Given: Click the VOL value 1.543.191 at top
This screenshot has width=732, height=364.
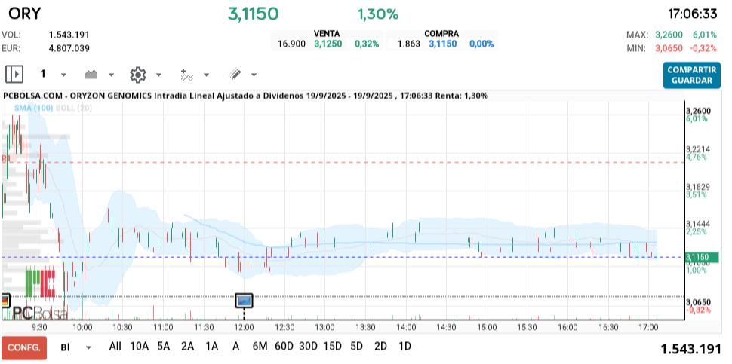Looking at the screenshot, I should tap(69, 35).
